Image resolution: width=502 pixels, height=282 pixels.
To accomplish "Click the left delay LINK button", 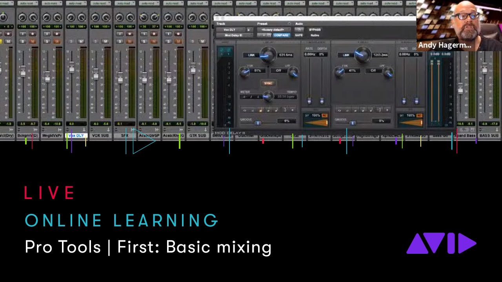I will [251, 55].
